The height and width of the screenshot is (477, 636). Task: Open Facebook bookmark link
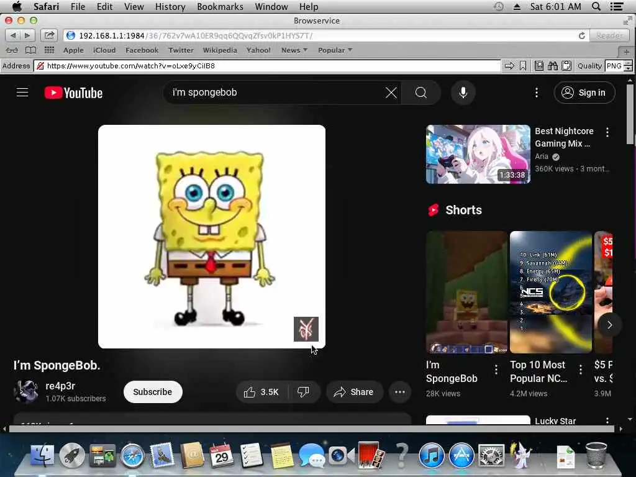[x=142, y=50]
